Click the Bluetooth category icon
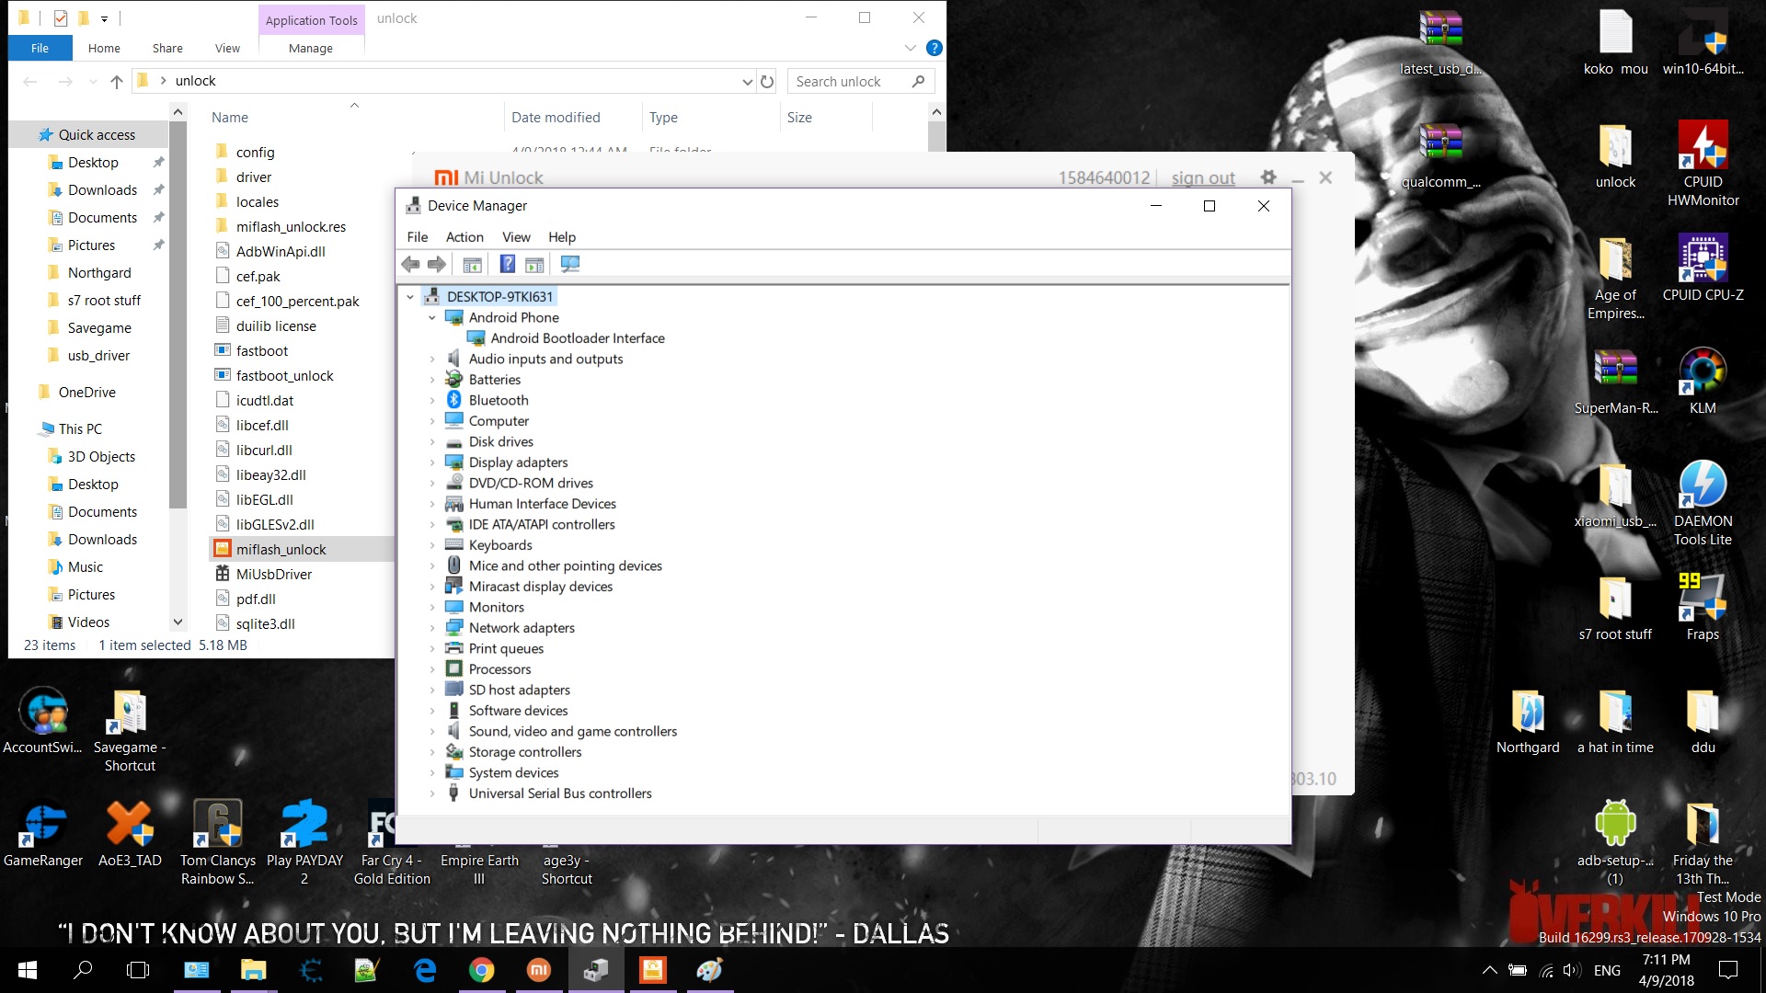The height and width of the screenshot is (993, 1766). click(x=453, y=400)
